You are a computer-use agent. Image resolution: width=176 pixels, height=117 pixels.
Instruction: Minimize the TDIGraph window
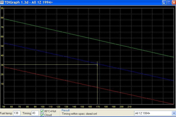click(x=164, y=2)
